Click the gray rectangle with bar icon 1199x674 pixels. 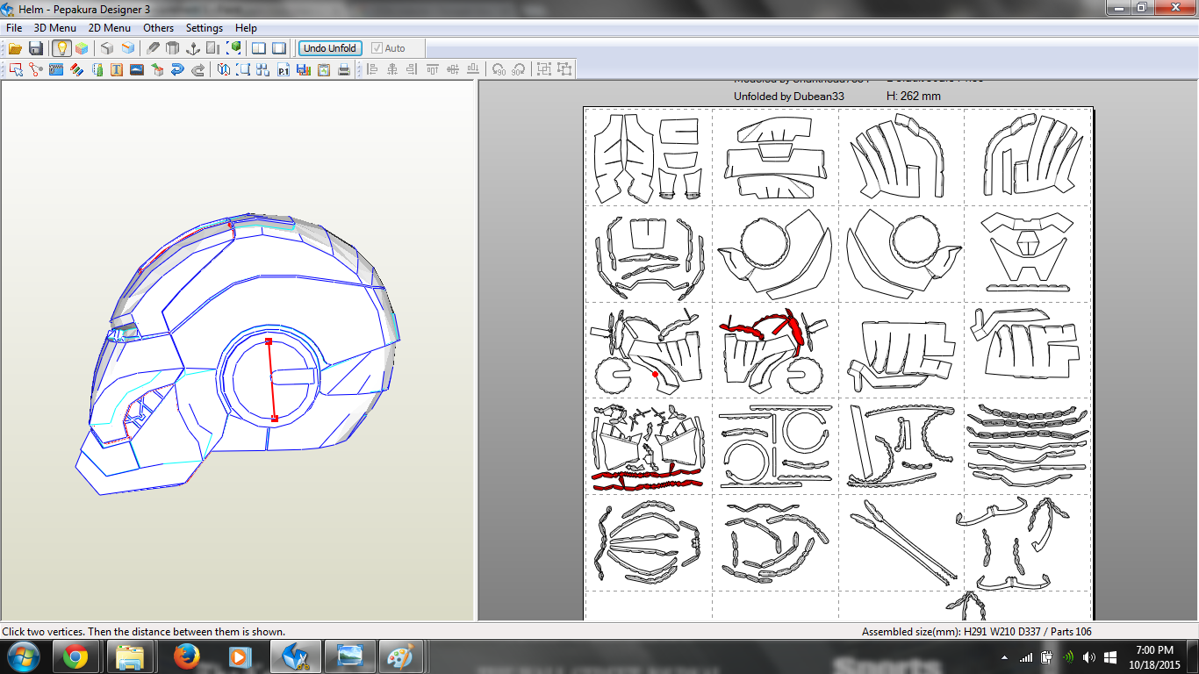coord(213,48)
